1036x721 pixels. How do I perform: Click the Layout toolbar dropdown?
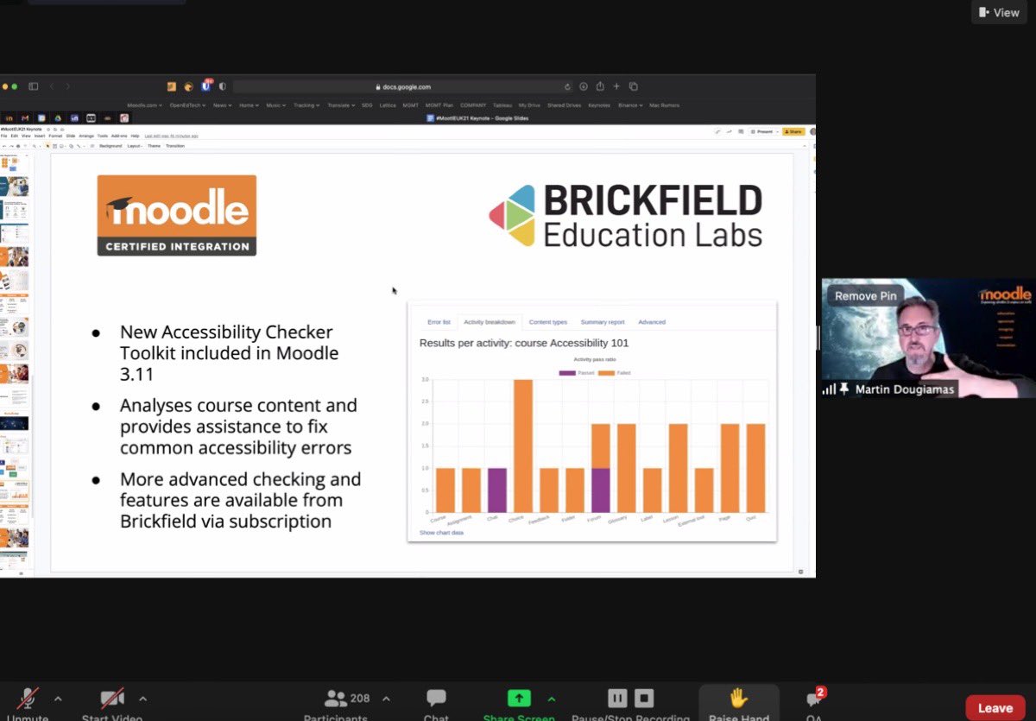pyautogui.click(x=135, y=146)
